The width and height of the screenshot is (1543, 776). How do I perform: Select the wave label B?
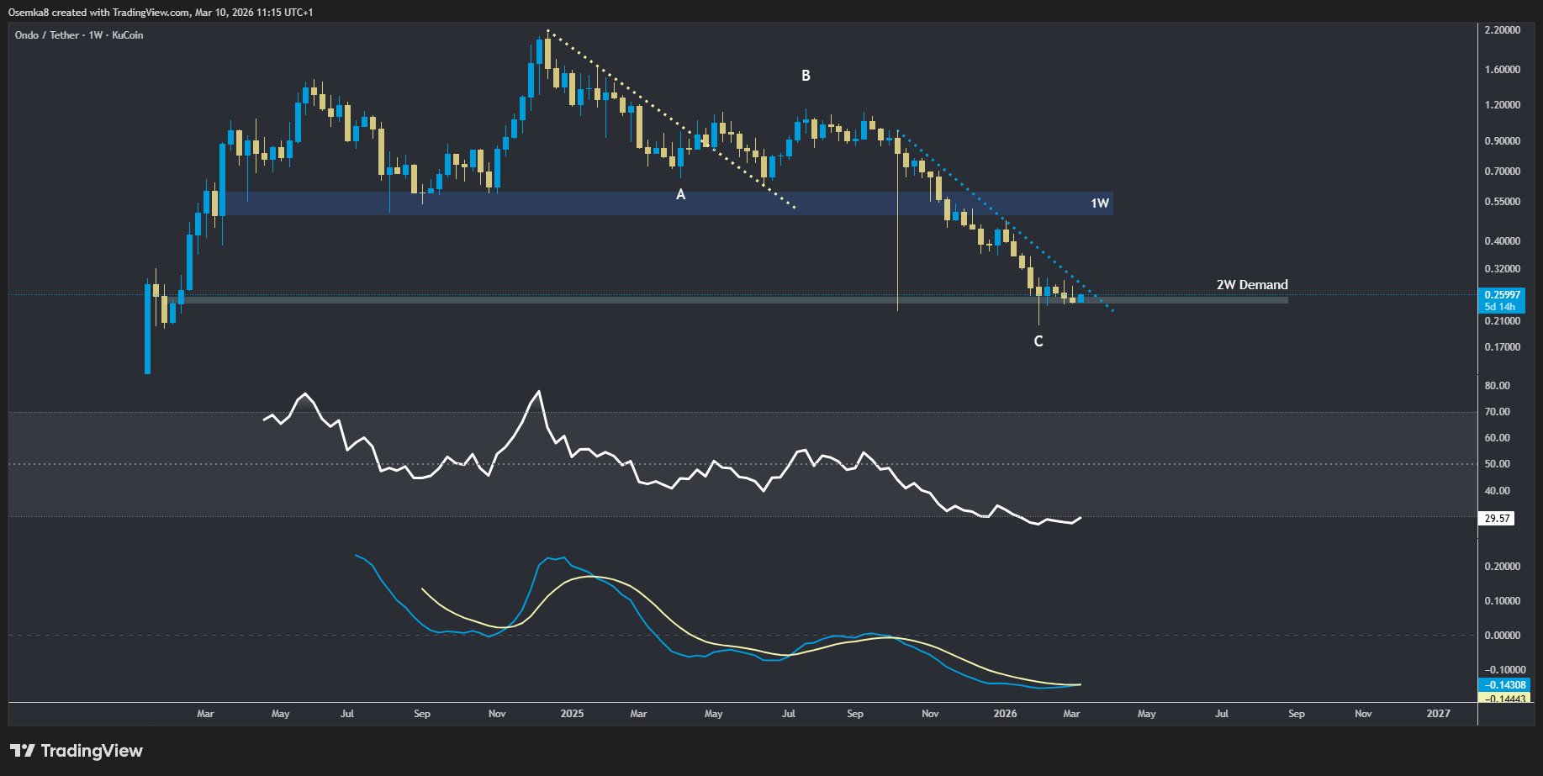click(x=806, y=76)
